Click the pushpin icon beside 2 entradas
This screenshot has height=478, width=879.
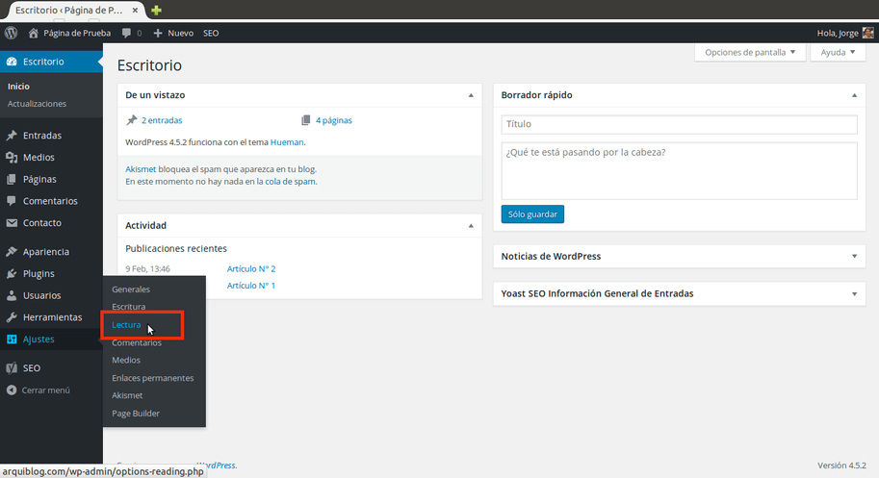coord(132,120)
